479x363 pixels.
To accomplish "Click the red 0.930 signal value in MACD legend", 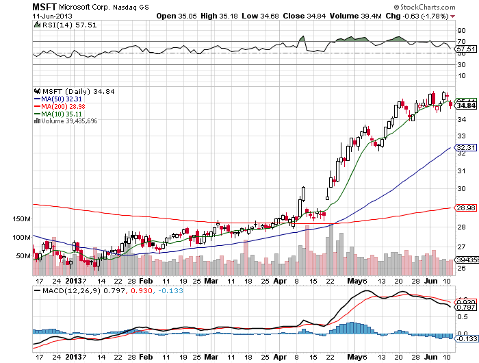I will [x=142, y=290].
